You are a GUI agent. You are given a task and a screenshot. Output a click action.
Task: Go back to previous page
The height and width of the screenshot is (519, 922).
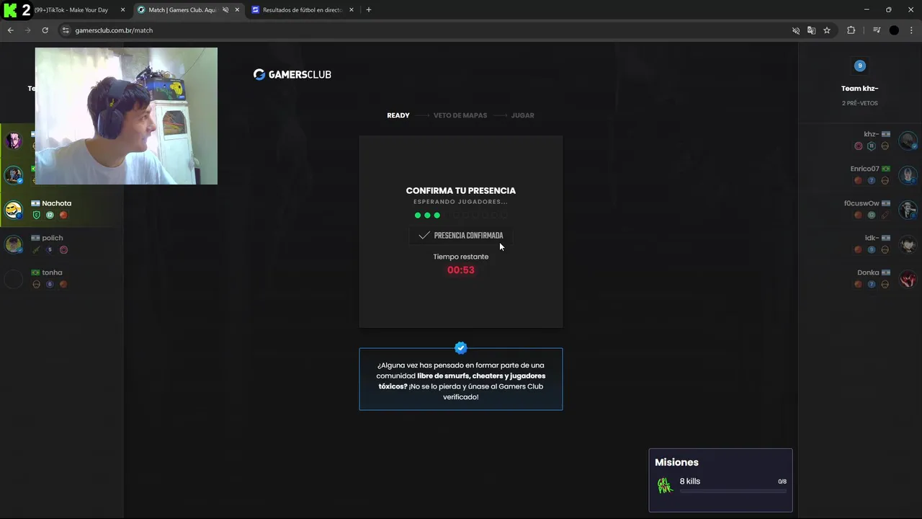(10, 30)
